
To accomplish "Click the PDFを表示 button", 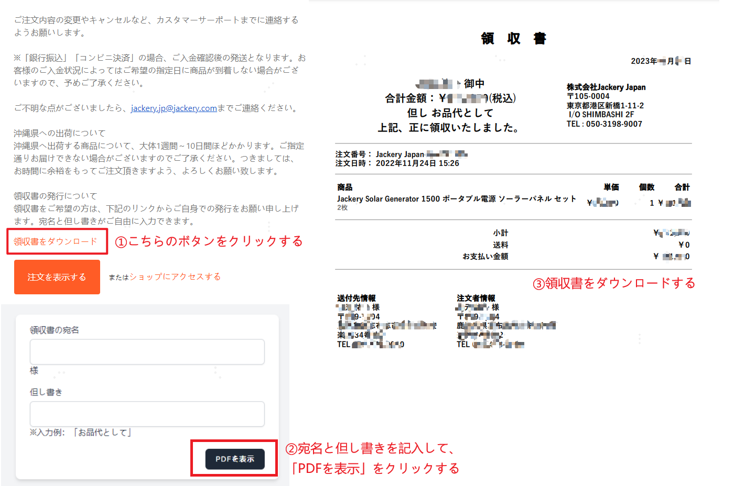I will (235, 459).
